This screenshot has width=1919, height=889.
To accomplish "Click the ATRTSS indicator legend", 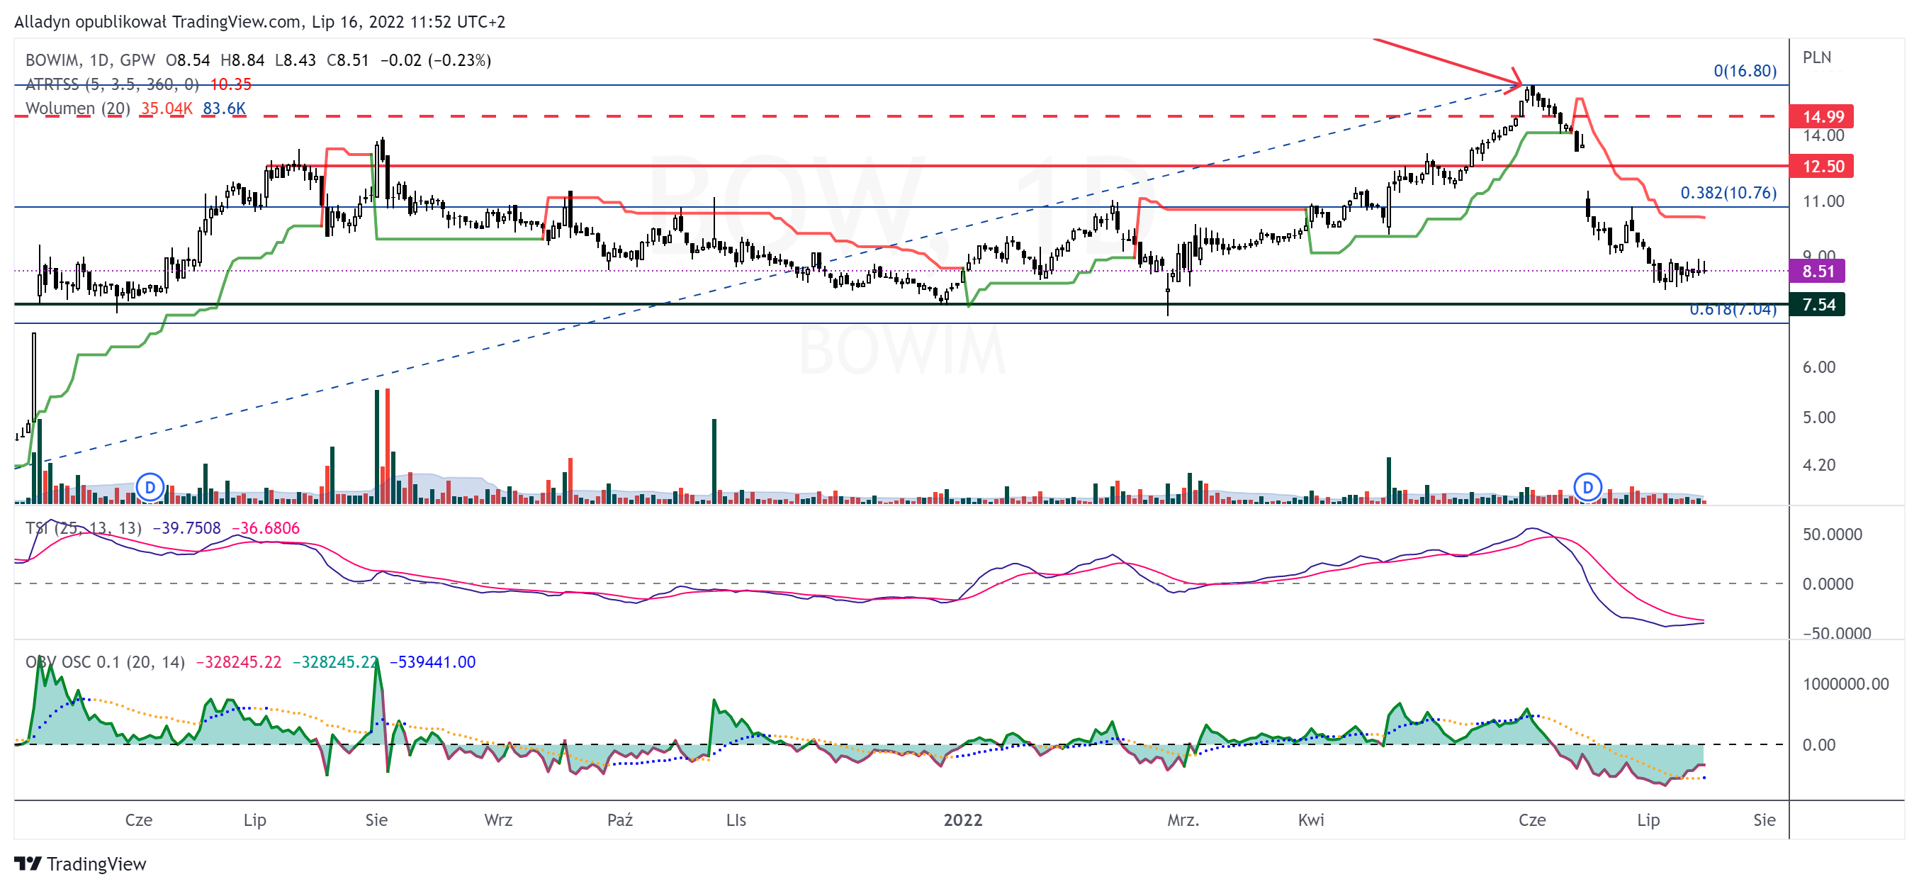I will (112, 84).
